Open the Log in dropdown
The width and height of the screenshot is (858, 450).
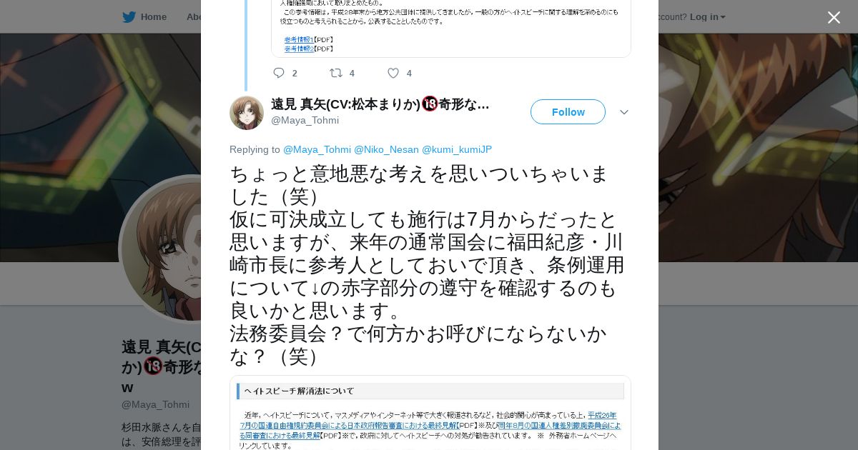coord(707,17)
